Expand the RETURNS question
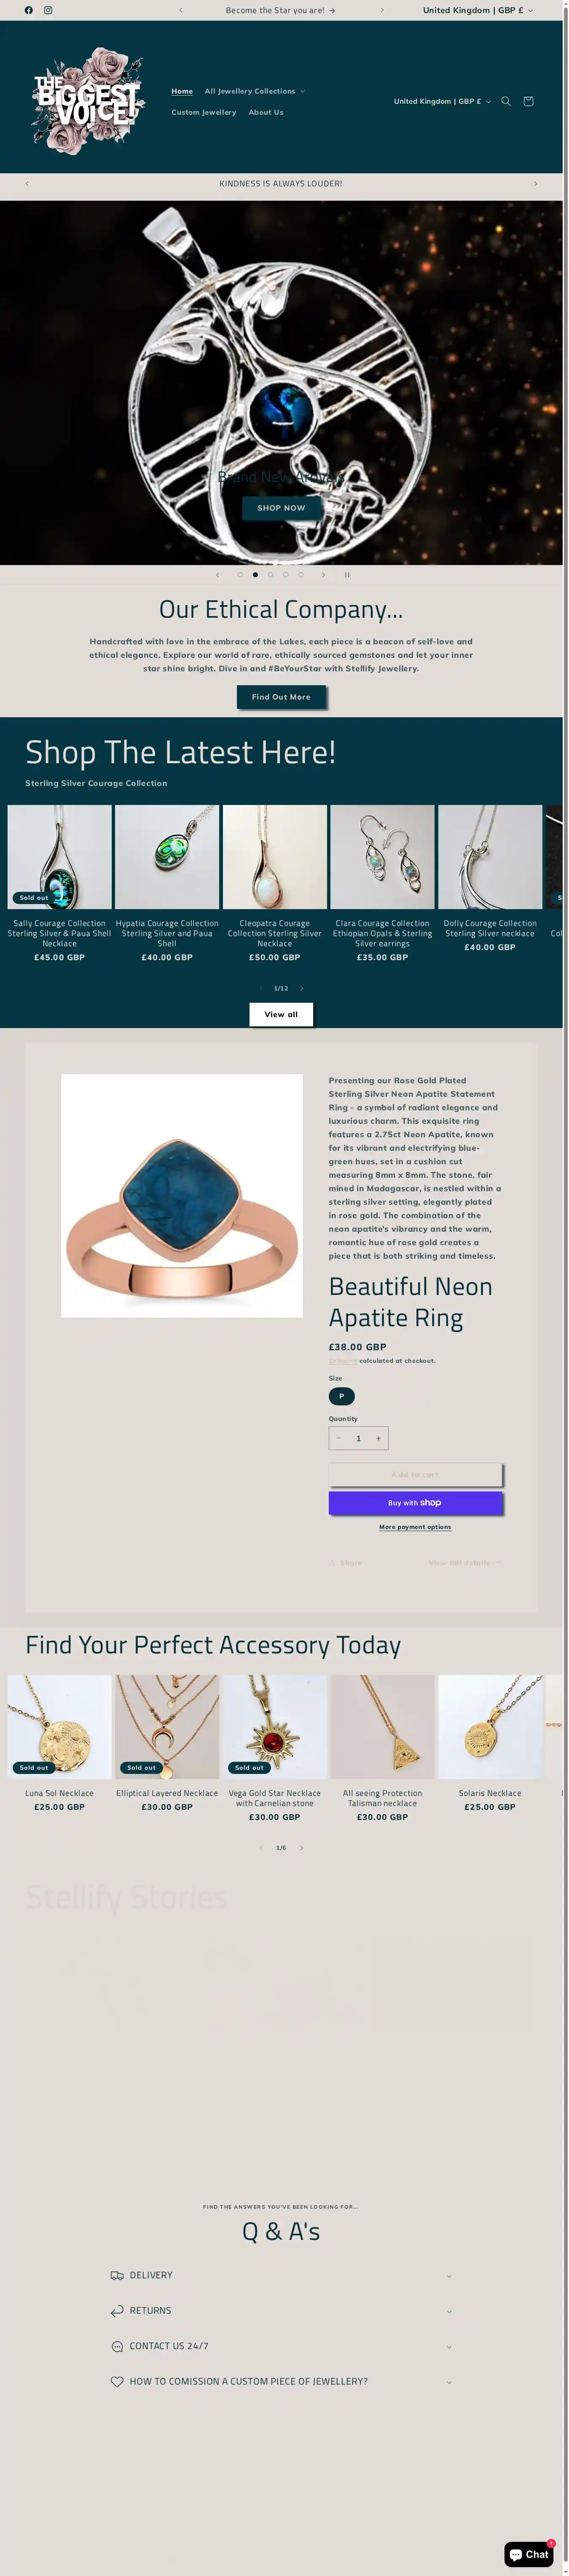The height and width of the screenshot is (2576, 569). click(x=281, y=2310)
